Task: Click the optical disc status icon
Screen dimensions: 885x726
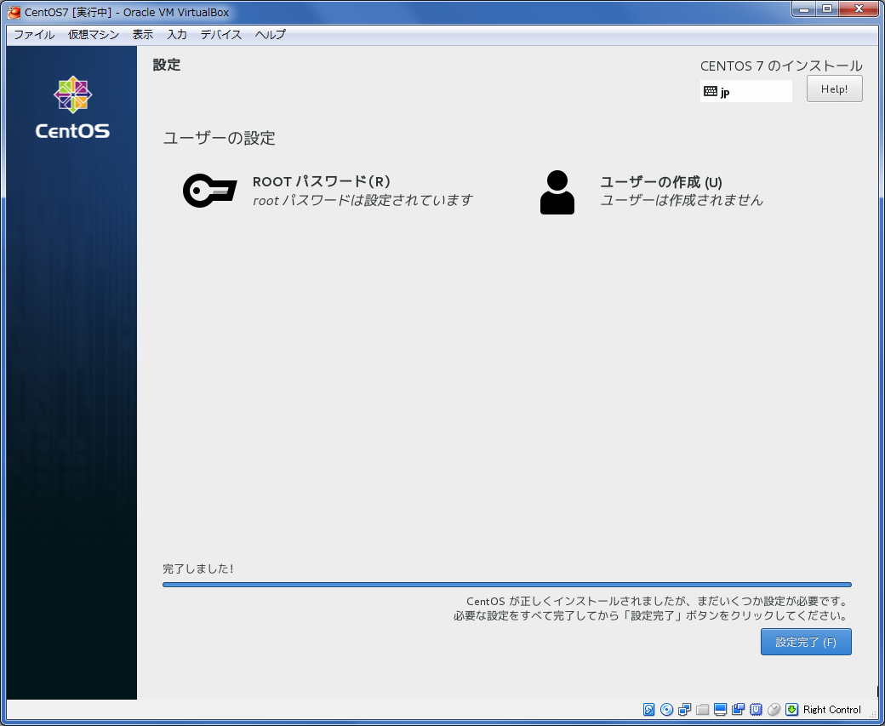Action: (x=667, y=709)
